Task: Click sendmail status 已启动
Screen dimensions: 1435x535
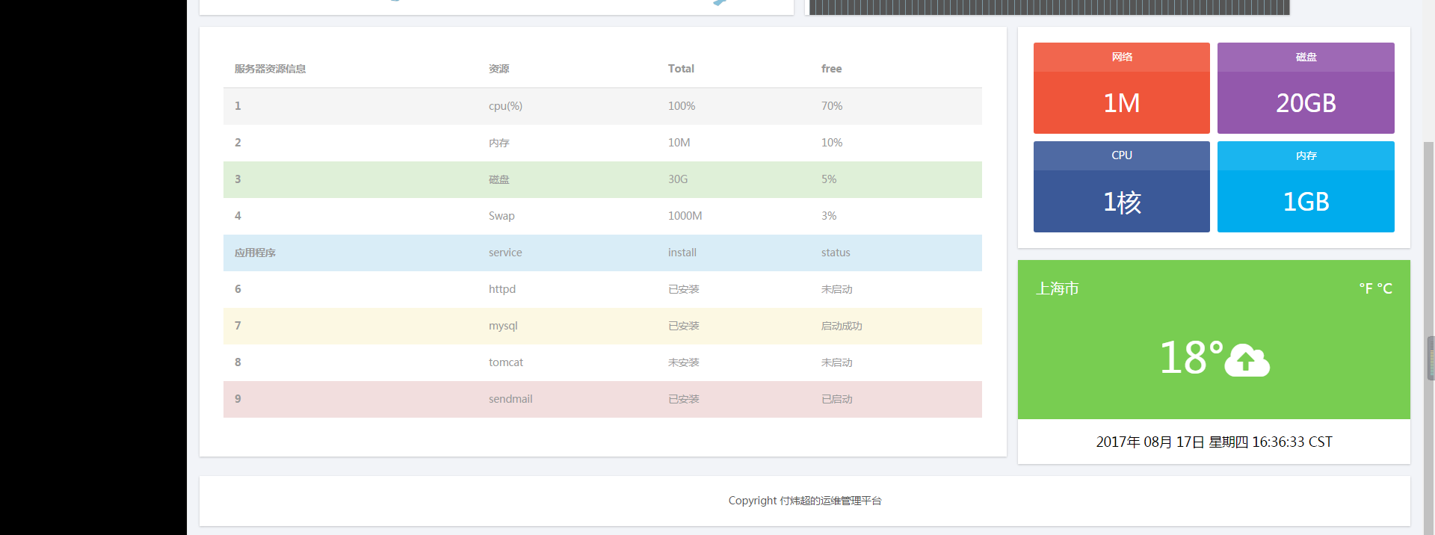Action: coord(836,399)
